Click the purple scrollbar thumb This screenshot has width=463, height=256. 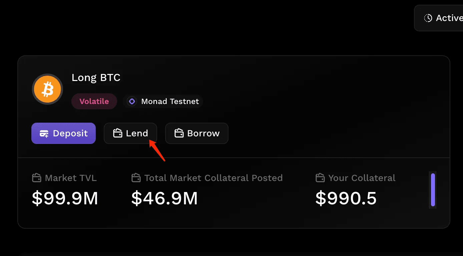[433, 190]
